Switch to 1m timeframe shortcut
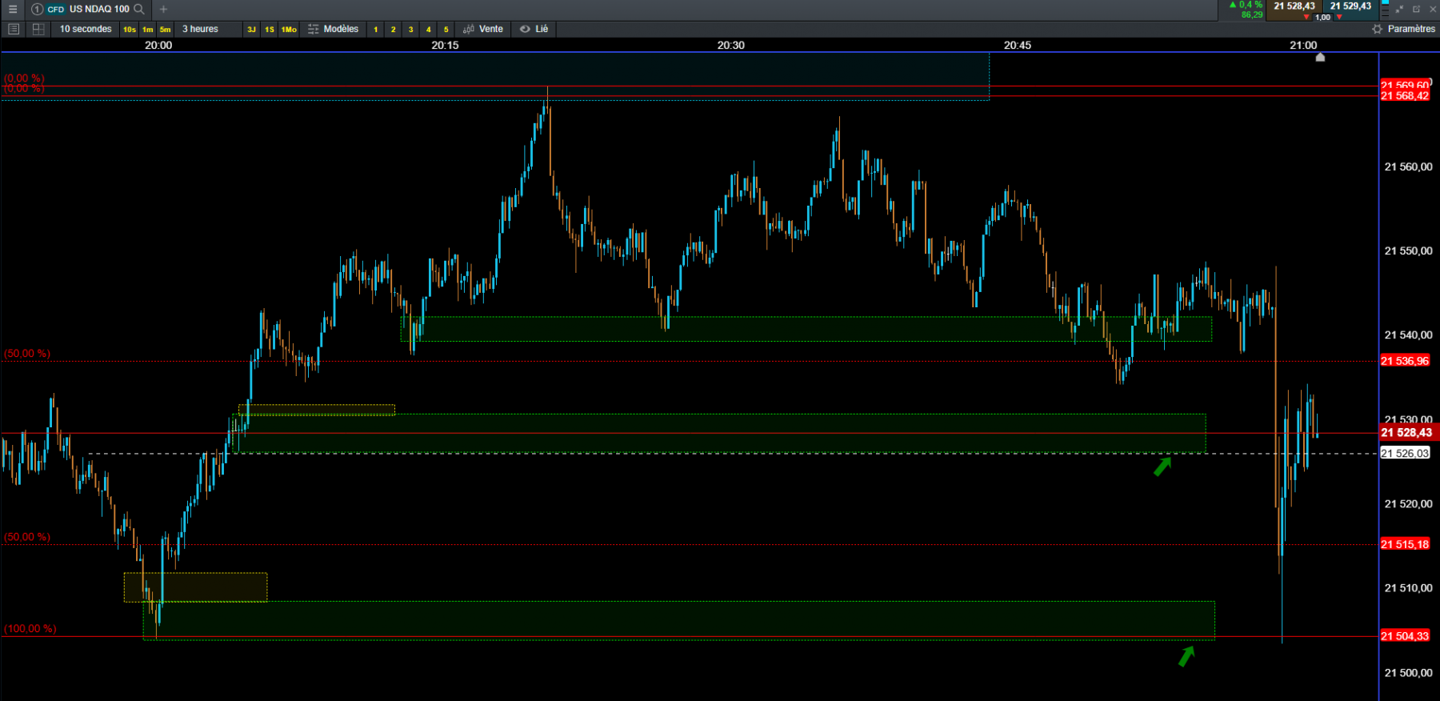This screenshot has width=1440, height=701. pyautogui.click(x=148, y=30)
